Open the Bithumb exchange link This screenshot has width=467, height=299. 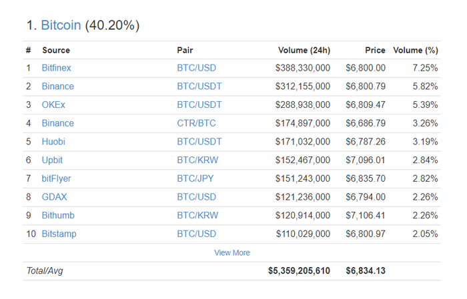point(58,215)
